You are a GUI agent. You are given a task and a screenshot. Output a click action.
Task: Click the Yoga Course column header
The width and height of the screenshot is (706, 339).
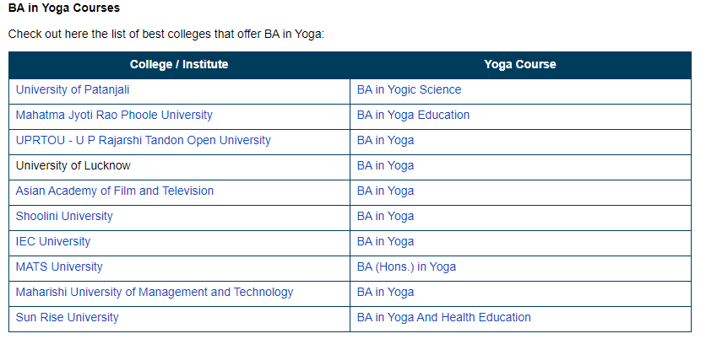520,65
